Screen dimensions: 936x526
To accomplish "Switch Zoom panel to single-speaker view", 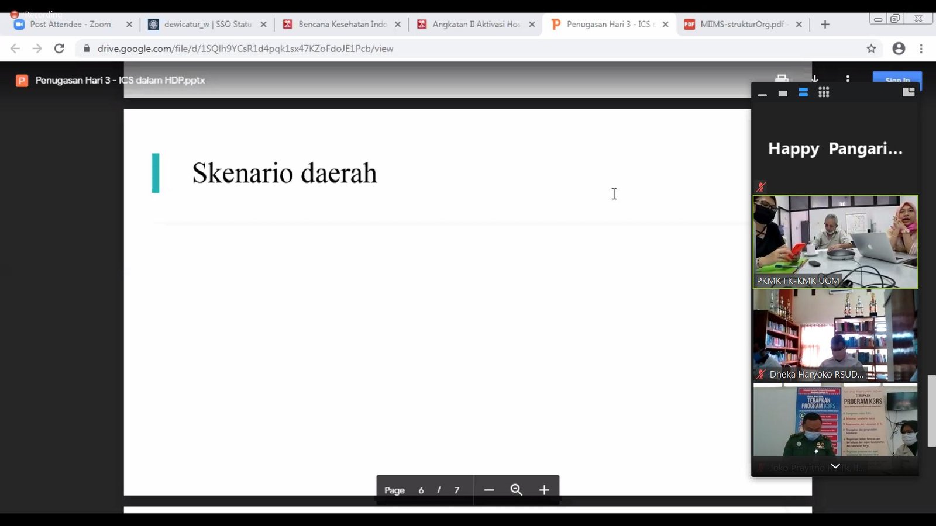I will point(783,94).
